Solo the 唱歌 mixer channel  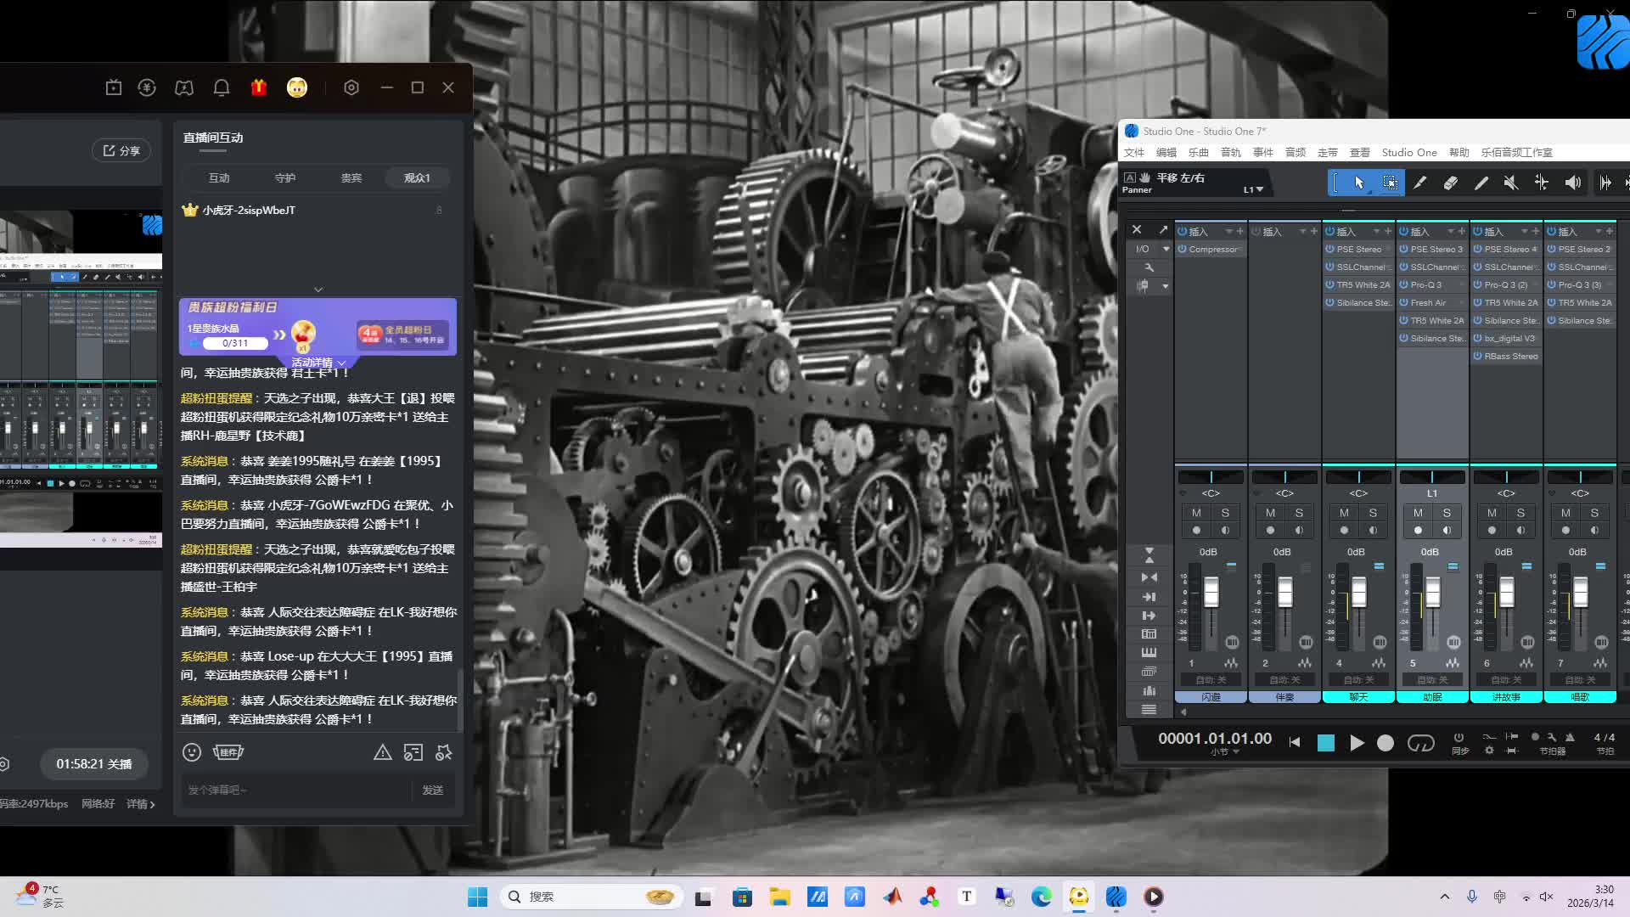point(1594,513)
